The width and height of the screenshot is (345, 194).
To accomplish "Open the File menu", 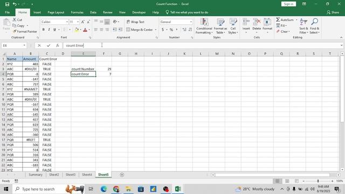I will (x=7, y=12).
